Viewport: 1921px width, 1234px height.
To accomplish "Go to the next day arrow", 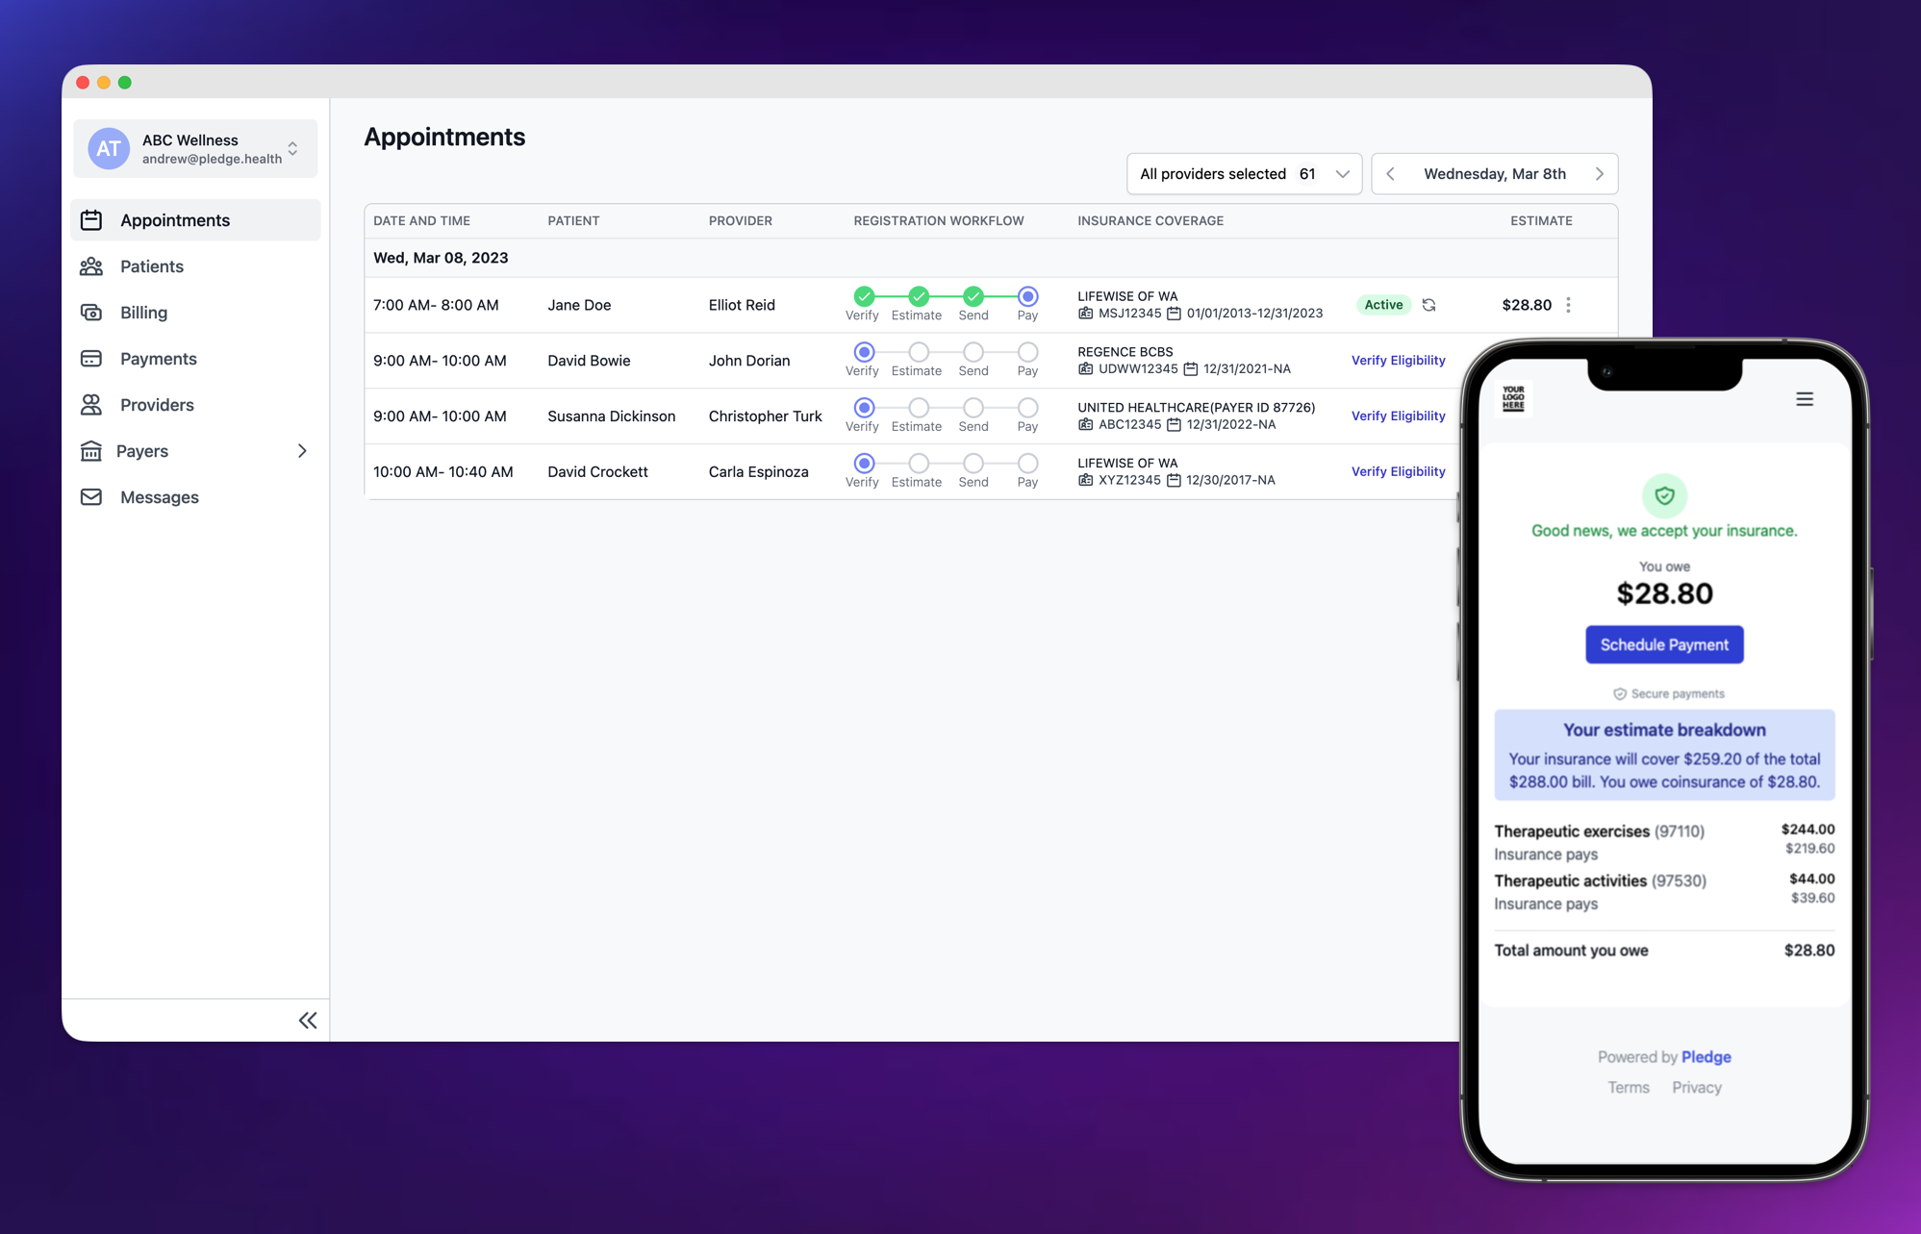I will tap(1599, 174).
